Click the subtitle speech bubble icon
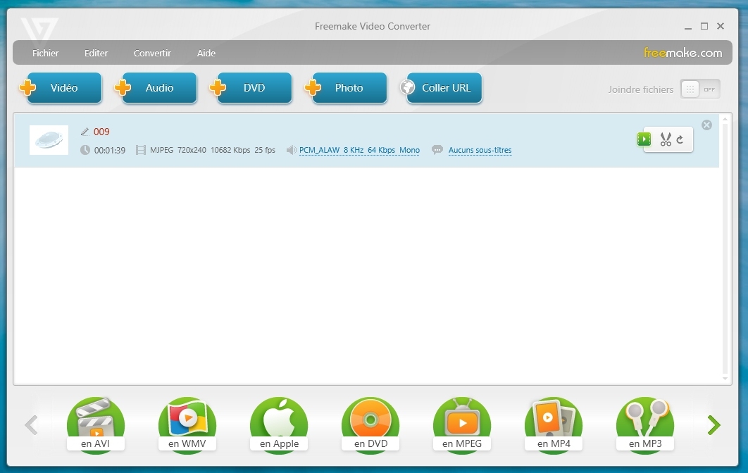Image resolution: width=748 pixels, height=473 pixels. pos(437,150)
